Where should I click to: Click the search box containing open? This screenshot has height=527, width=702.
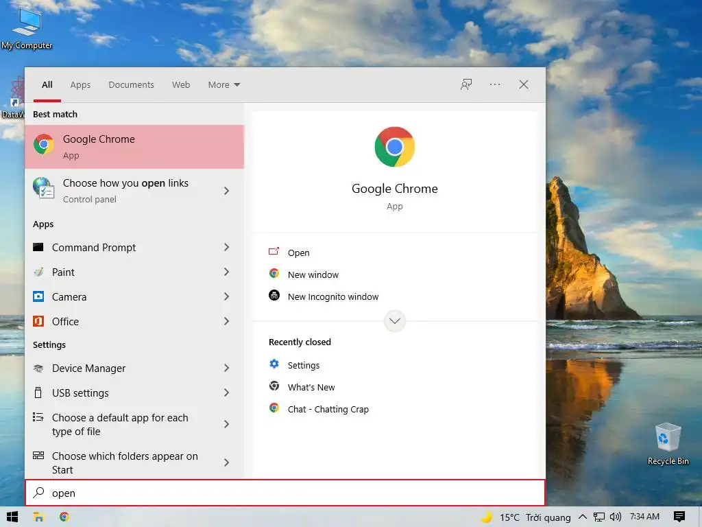click(x=285, y=493)
